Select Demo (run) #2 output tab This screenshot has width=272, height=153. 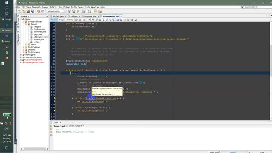pos(75,126)
